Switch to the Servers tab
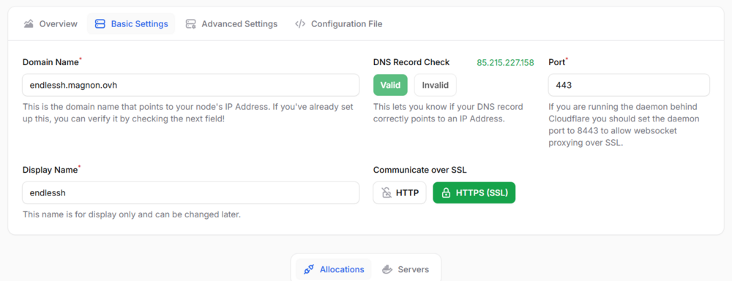 tap(406, 269)
